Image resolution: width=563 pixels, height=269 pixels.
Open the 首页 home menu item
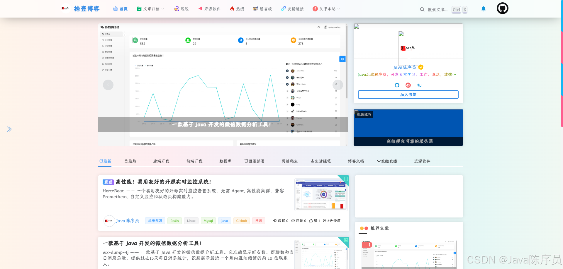[120, 9]
